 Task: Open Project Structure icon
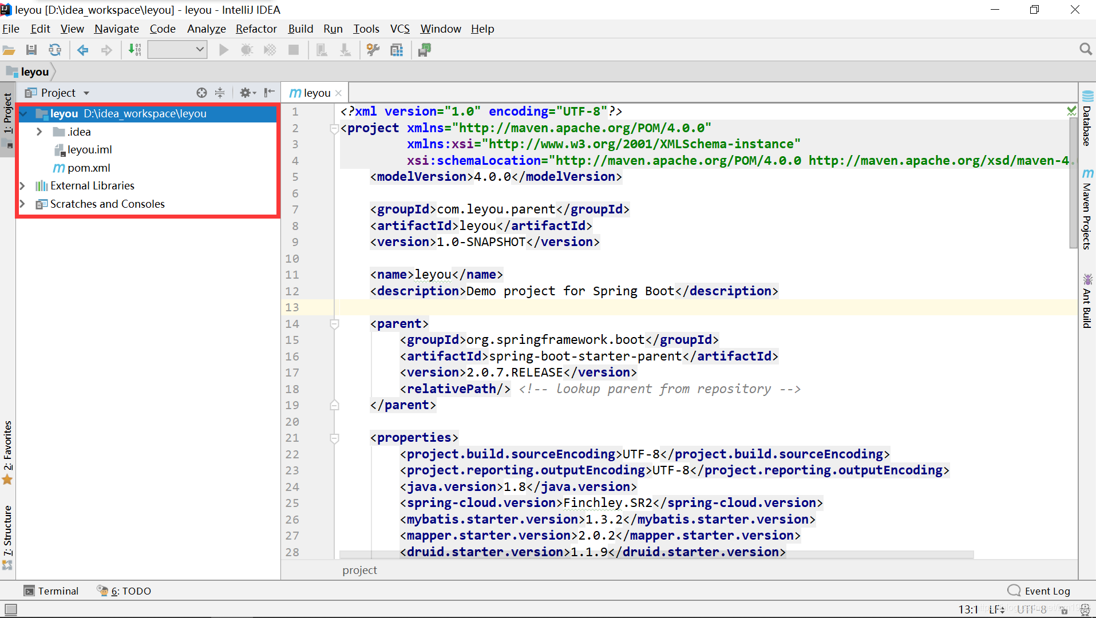[x=397, y=50]
